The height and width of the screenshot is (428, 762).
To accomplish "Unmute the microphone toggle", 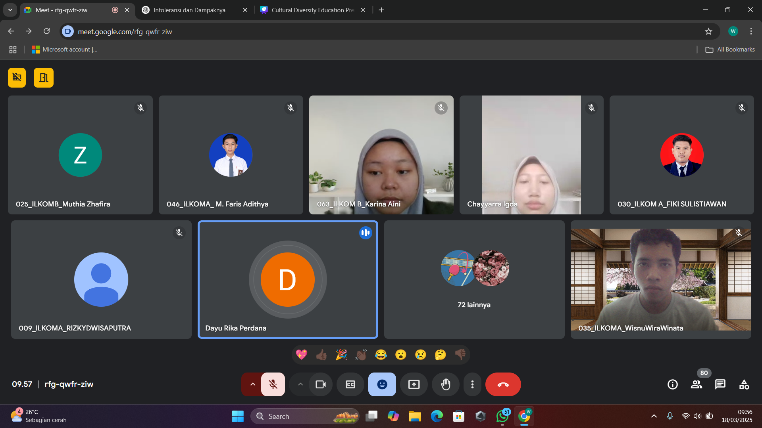I will point(273,384).
